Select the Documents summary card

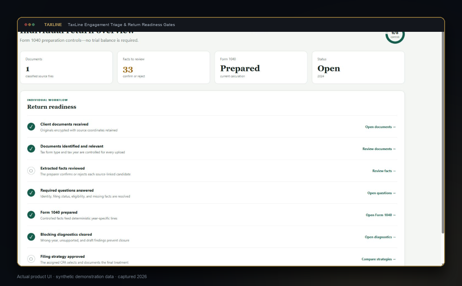(66, 67)
